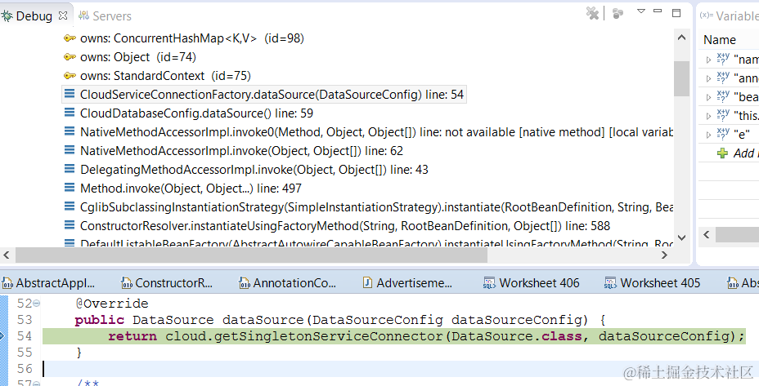
Task: Click Java file icon on Advertiseme... tab
Action: point(367,282)
